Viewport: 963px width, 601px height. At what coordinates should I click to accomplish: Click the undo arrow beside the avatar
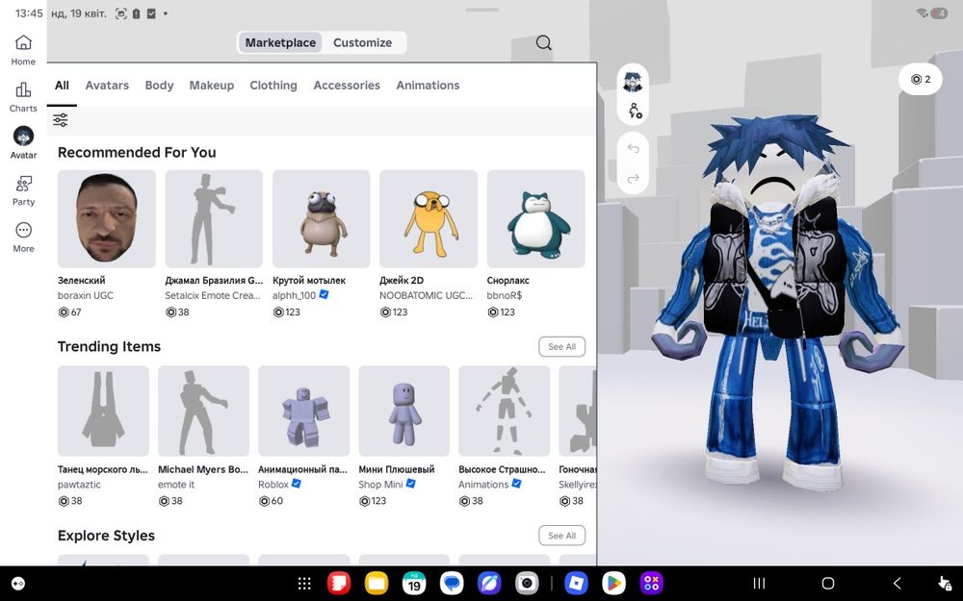pos(634,148)
